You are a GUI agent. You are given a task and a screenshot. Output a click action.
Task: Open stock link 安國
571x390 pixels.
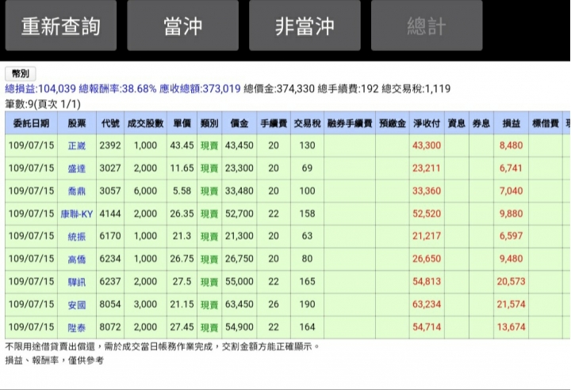point(77,305)
